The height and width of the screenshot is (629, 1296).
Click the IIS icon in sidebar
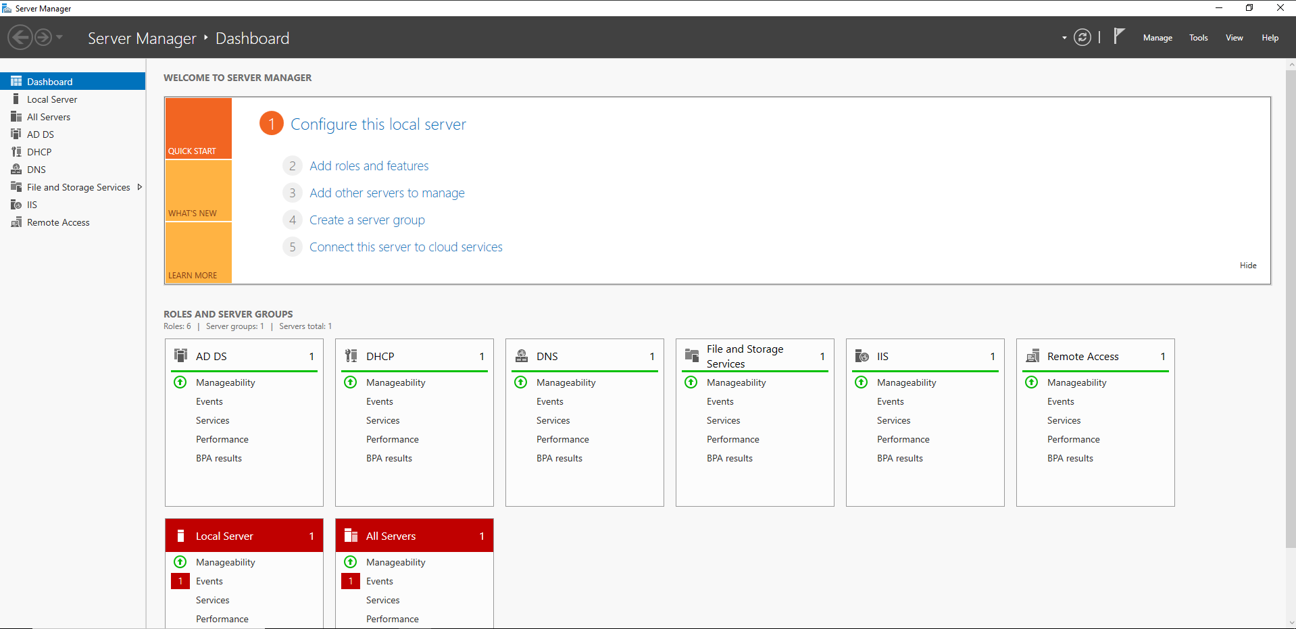point(16,204)
